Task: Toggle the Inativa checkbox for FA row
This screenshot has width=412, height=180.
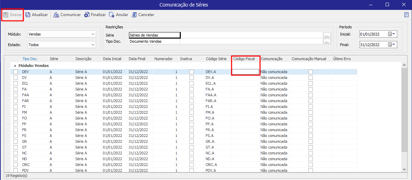Action: click(191, 89)
